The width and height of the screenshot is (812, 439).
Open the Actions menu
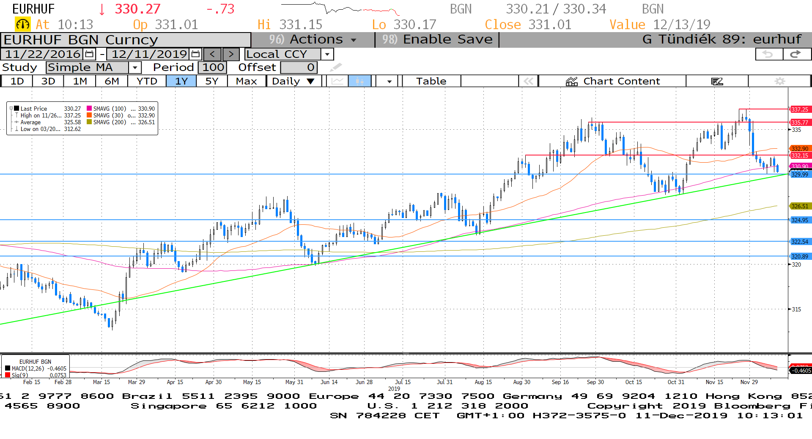click(313, 39)
